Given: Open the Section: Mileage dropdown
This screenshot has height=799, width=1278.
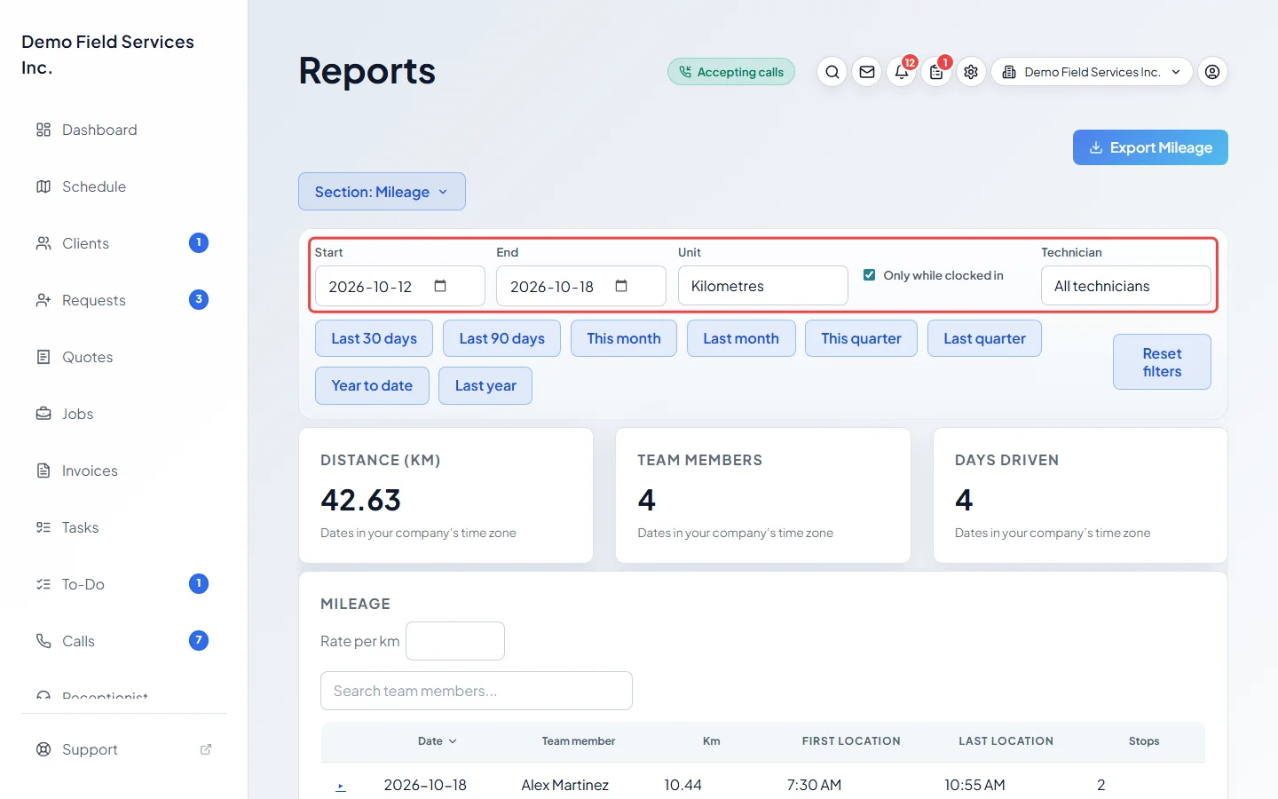Looking at the screenshot, I should [382, 192].
